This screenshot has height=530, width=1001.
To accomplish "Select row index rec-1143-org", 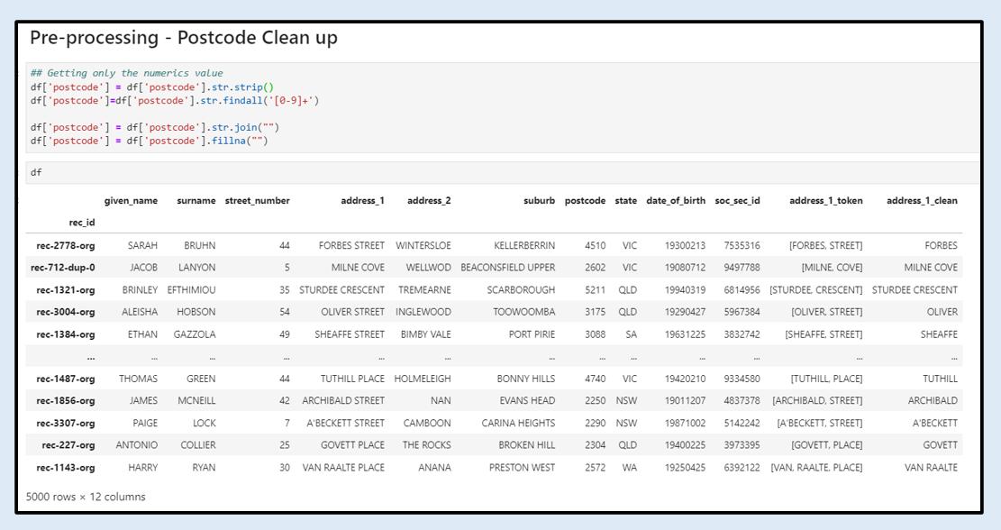I will [x=66, y=468].
